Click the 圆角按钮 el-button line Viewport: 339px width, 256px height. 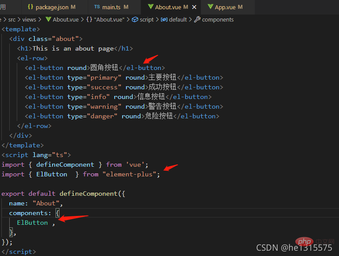click(95, 68)
